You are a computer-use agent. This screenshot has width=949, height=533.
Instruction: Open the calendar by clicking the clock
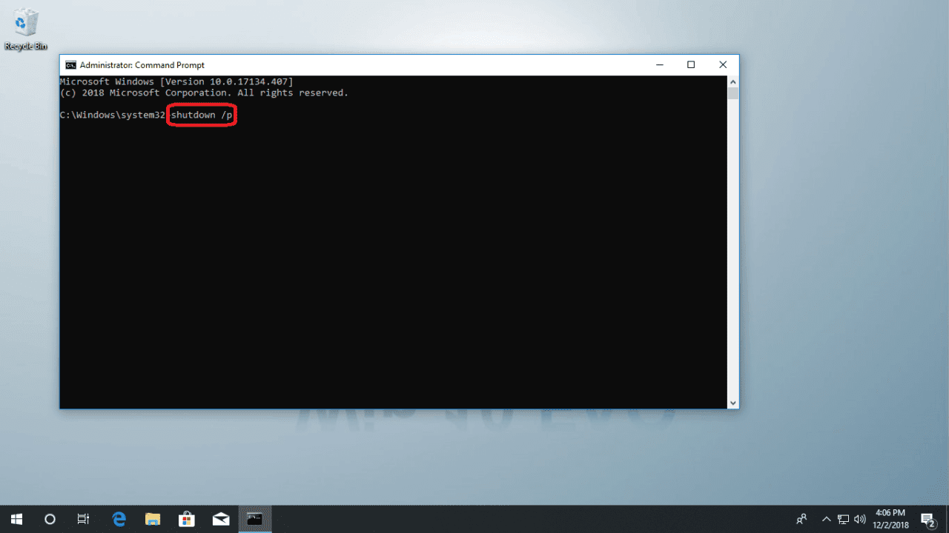[889, 518]
